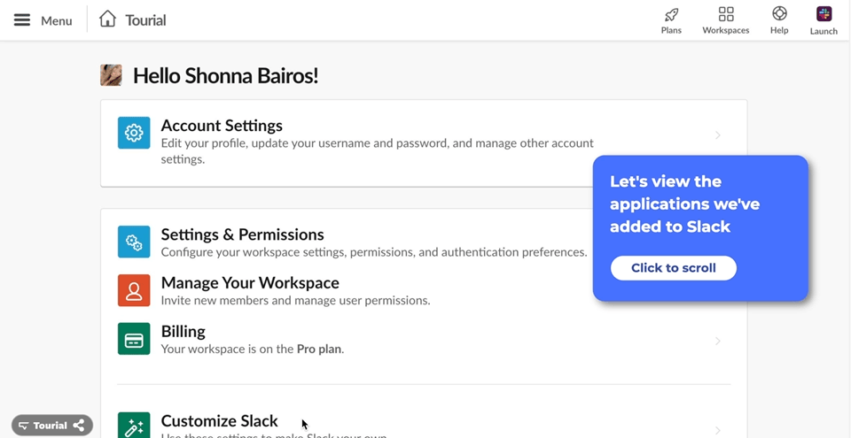851x438 pixels.
Task: Launch Slack via the Launch icon
Action: point(824,14)
